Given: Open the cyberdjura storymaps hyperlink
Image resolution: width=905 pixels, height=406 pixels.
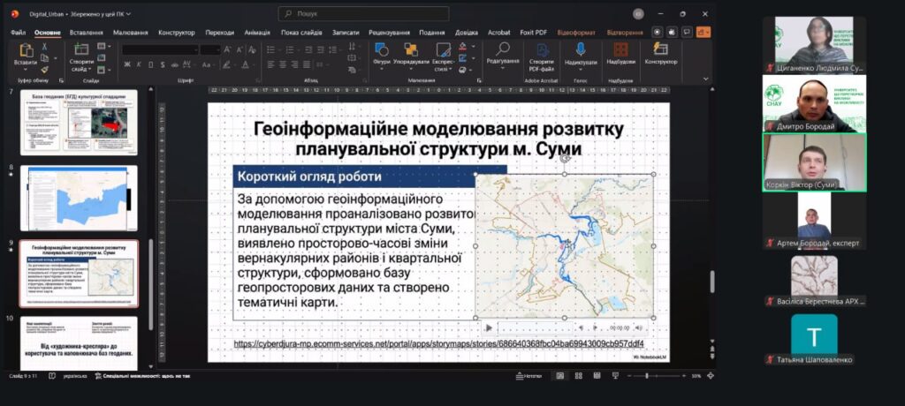Looking at the screenshot, I should tap(438, 343).
